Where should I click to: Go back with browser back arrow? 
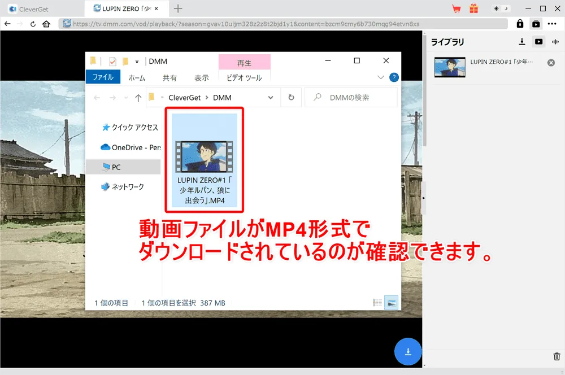[7, 24]
